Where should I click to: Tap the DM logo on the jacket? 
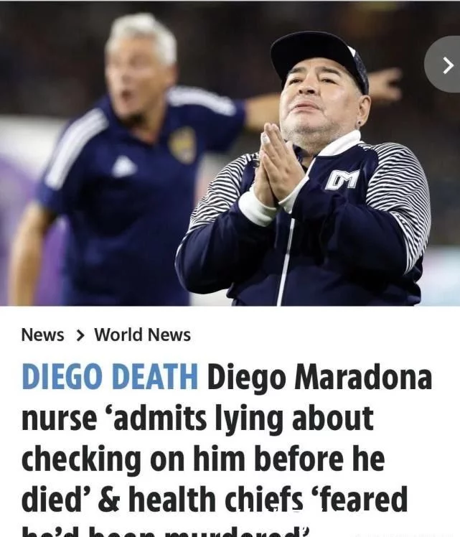pos(342,179)
